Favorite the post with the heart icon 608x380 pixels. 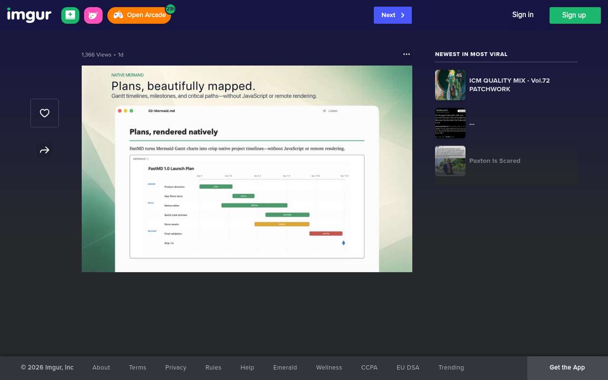tap(45, 113)
